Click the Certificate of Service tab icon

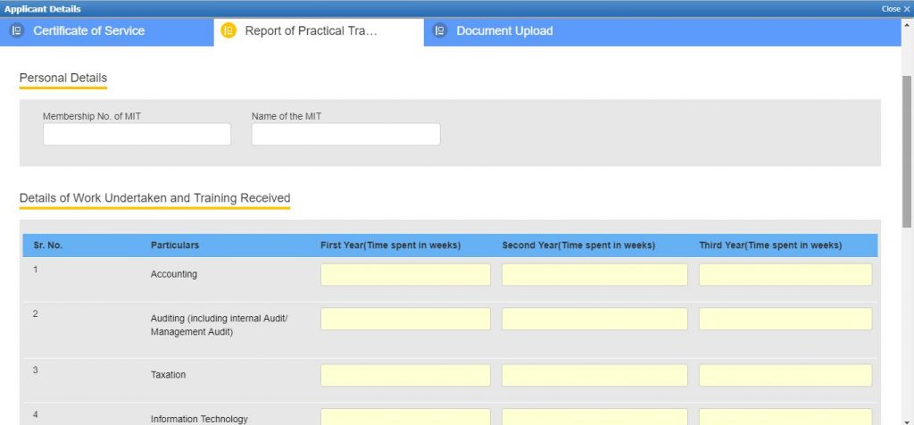coord(16,31)
